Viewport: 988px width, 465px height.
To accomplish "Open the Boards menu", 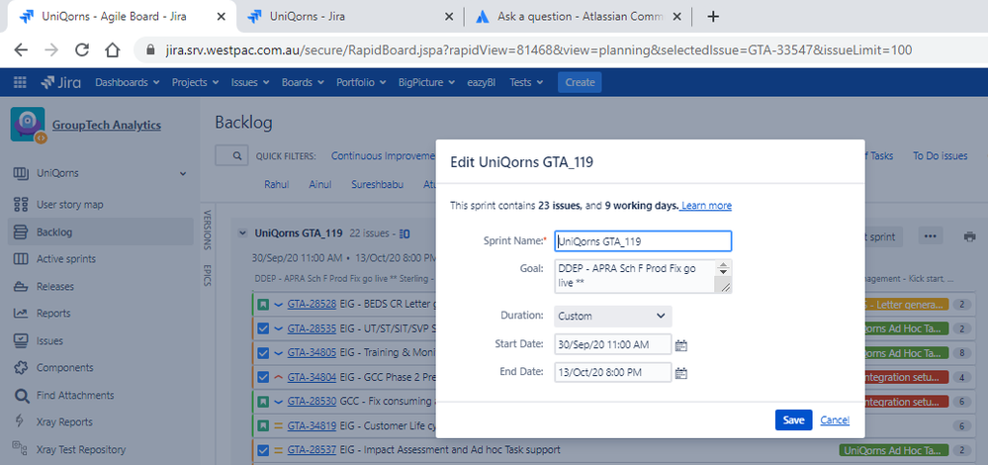I will click(303, 82).
